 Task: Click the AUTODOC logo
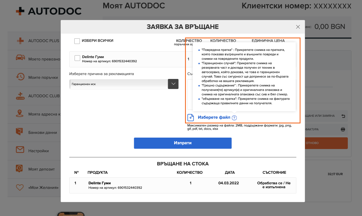48,11
